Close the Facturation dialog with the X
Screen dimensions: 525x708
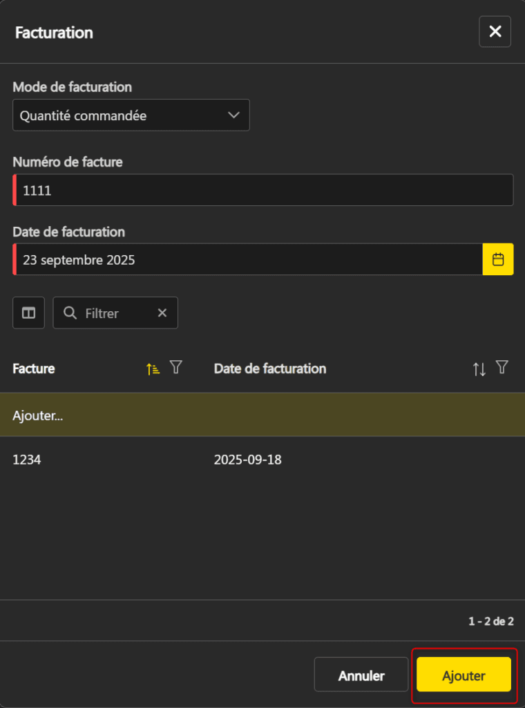pos(495,32)
